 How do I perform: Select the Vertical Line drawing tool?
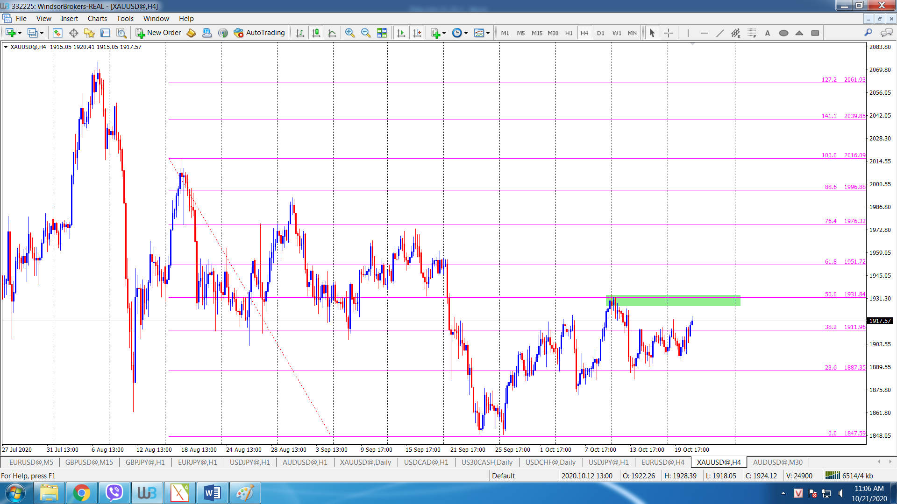(688, 33)
